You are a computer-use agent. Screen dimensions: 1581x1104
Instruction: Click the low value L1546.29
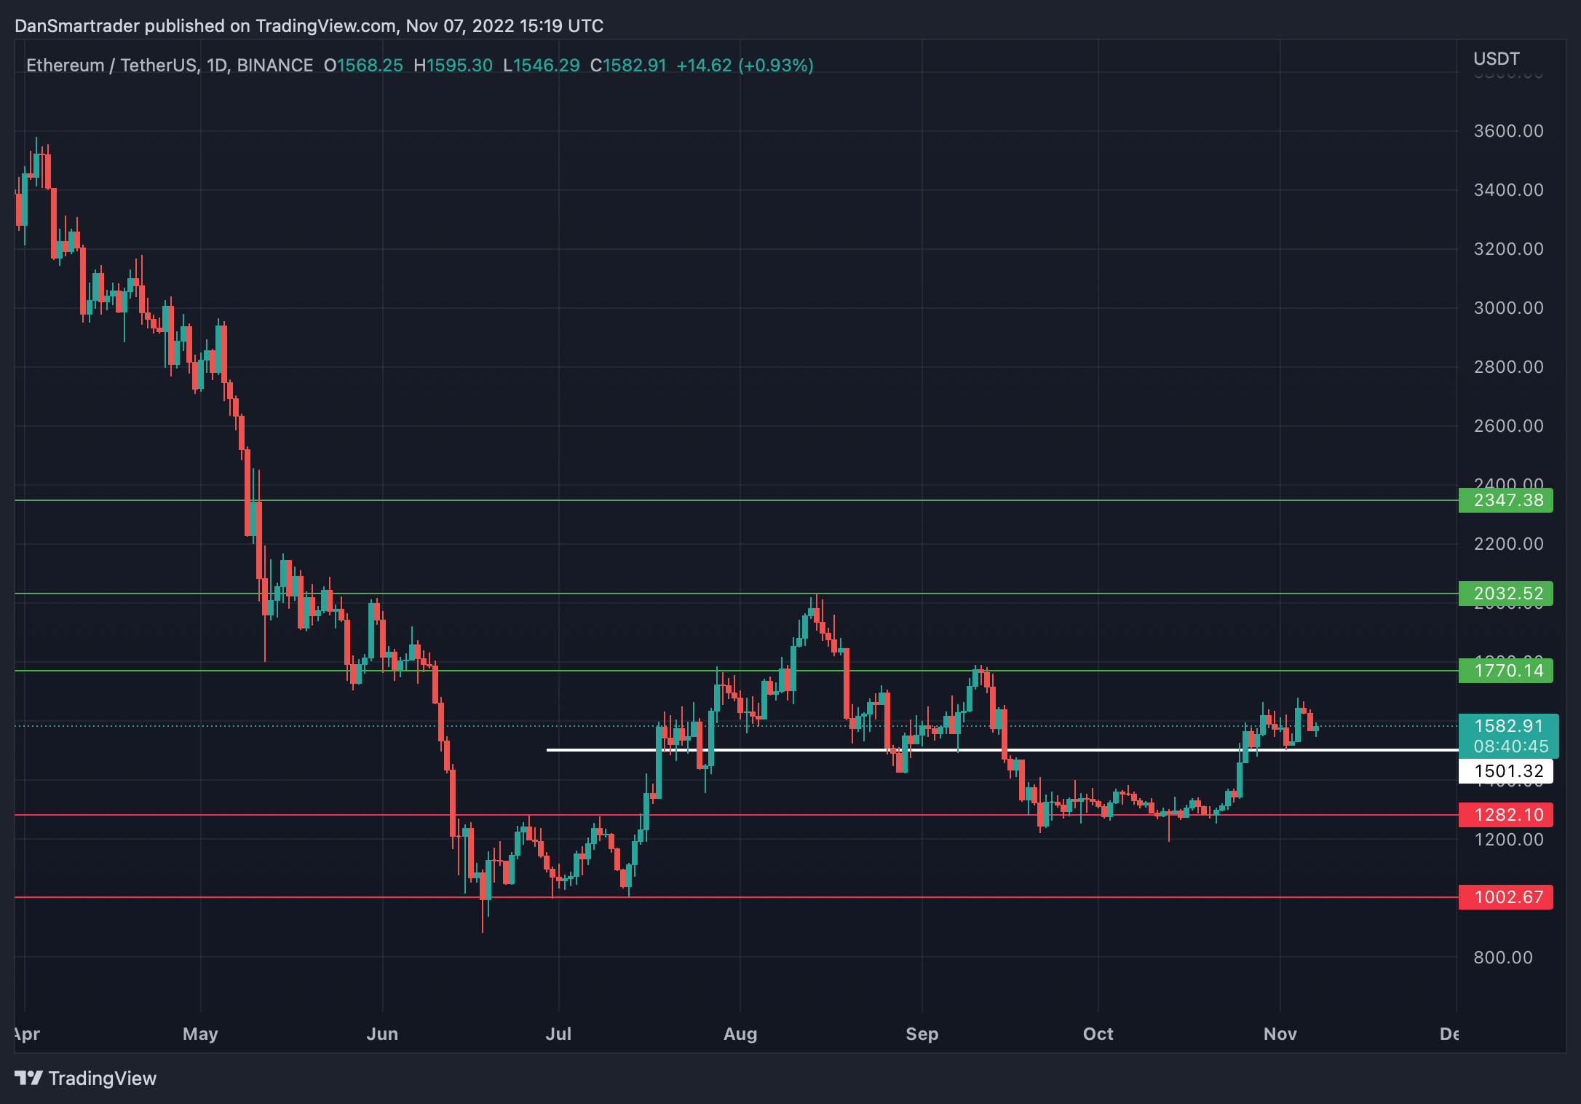coord(542,66)
